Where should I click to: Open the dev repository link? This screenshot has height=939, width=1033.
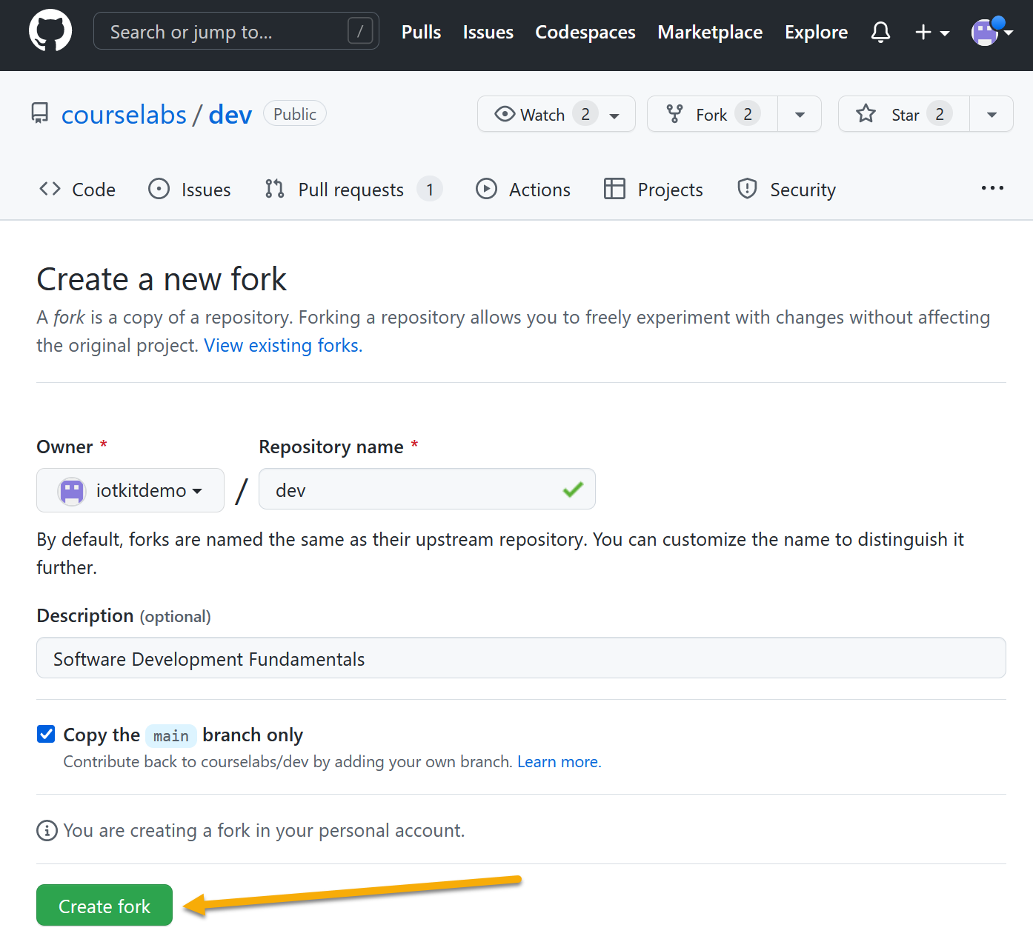(230, 115)
